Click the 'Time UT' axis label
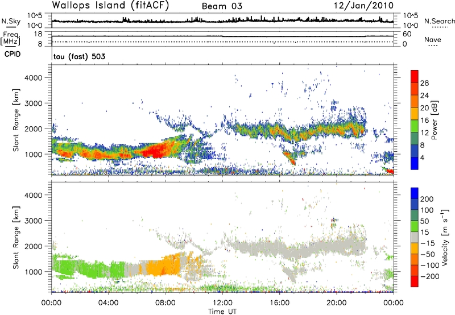Image resolution: width=455 pixels, height=315 pixels. point(222,312)
